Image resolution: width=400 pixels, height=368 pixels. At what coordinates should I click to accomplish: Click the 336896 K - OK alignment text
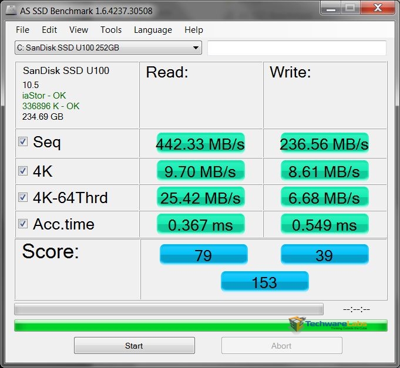coord(51,106)
